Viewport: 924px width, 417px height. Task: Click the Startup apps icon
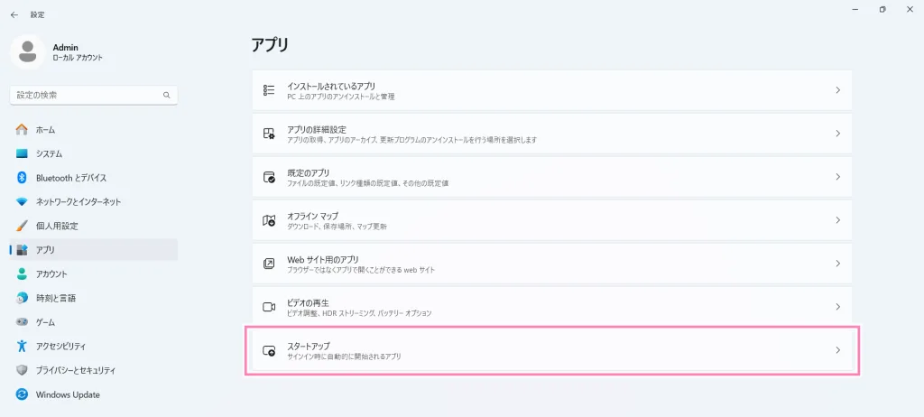[268, 350]
